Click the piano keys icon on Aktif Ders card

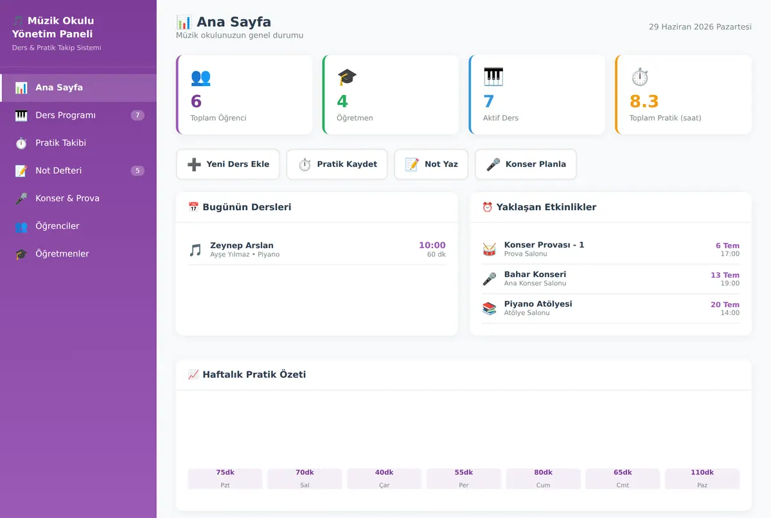tap(493, 78)
